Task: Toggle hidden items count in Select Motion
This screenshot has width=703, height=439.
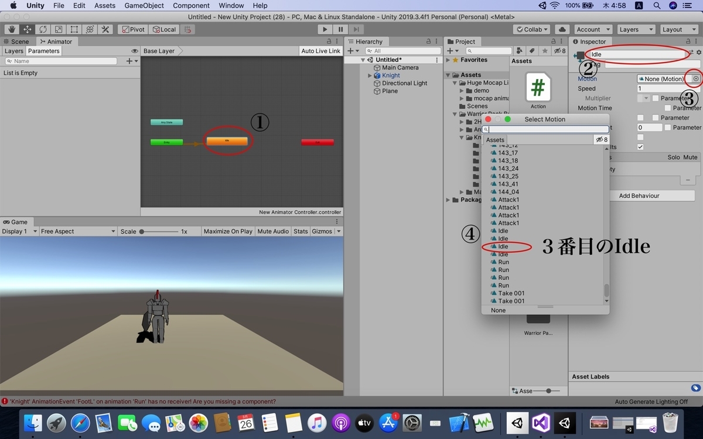Action: pyautogui.click(x=602, y=140)
